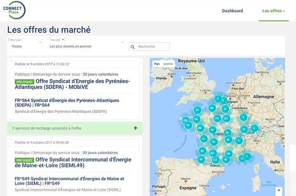This screenshot has width=296, height=196.
Task: Click the map cluster labeled 22
Action: click(x=213, y=130)
